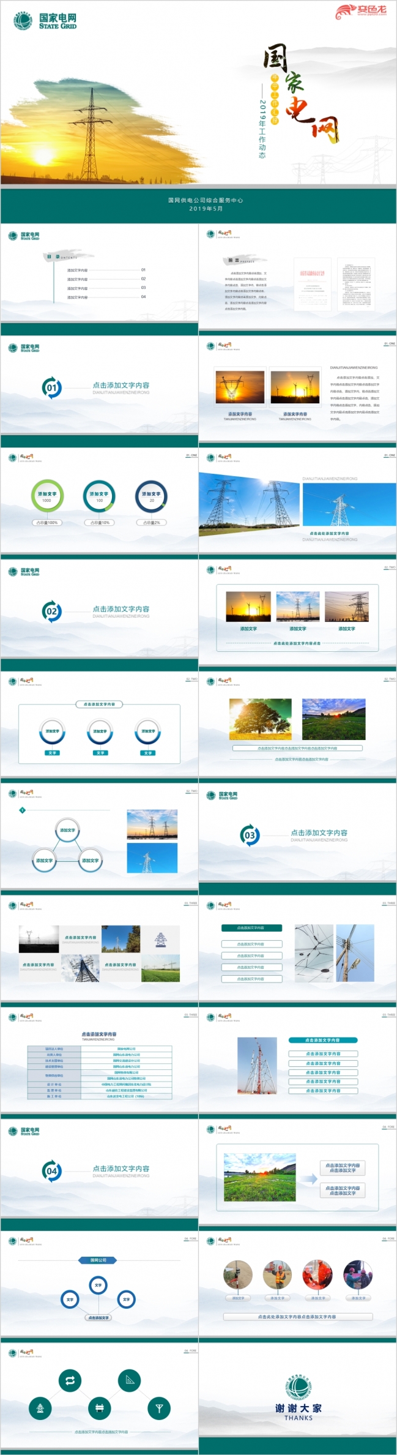Click the 占总量10% label
This screenshot has height=1455, width=397.
tap(99, 523)
